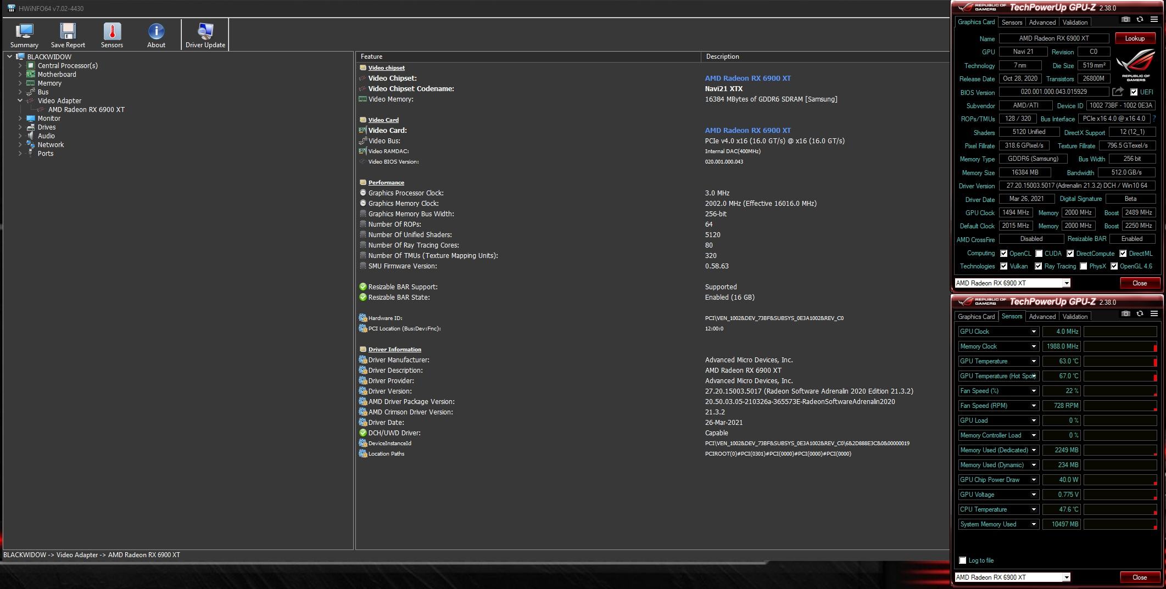Click the Feature column header
The width and height of the screenshot is (1166, 589).
pos(528,57)
